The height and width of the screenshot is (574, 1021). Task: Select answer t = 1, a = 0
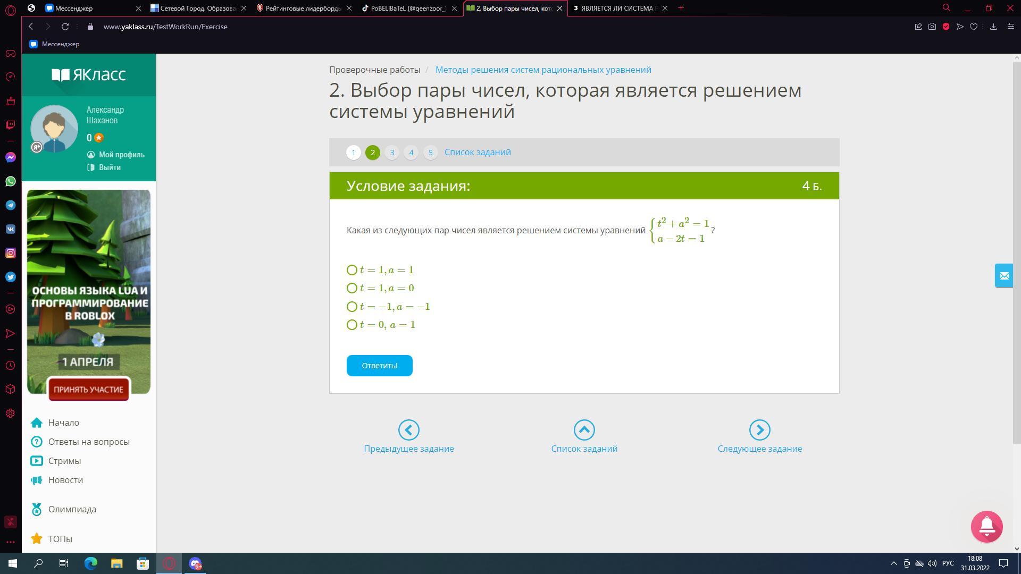click(352, 288)
